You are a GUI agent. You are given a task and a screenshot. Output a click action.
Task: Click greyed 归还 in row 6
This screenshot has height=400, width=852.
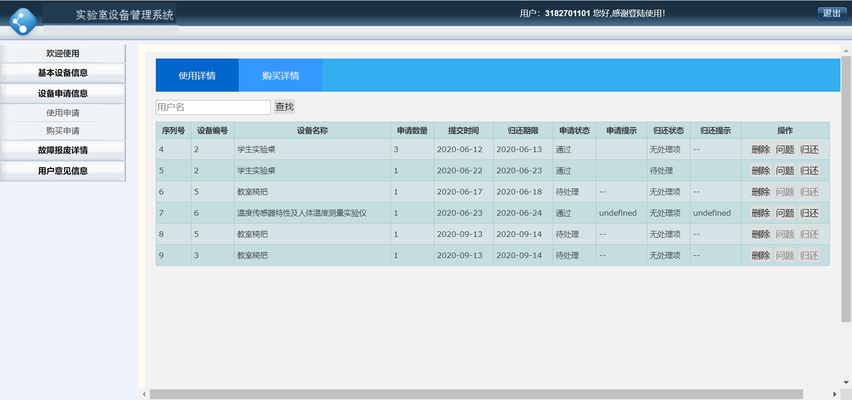point(810,192)
